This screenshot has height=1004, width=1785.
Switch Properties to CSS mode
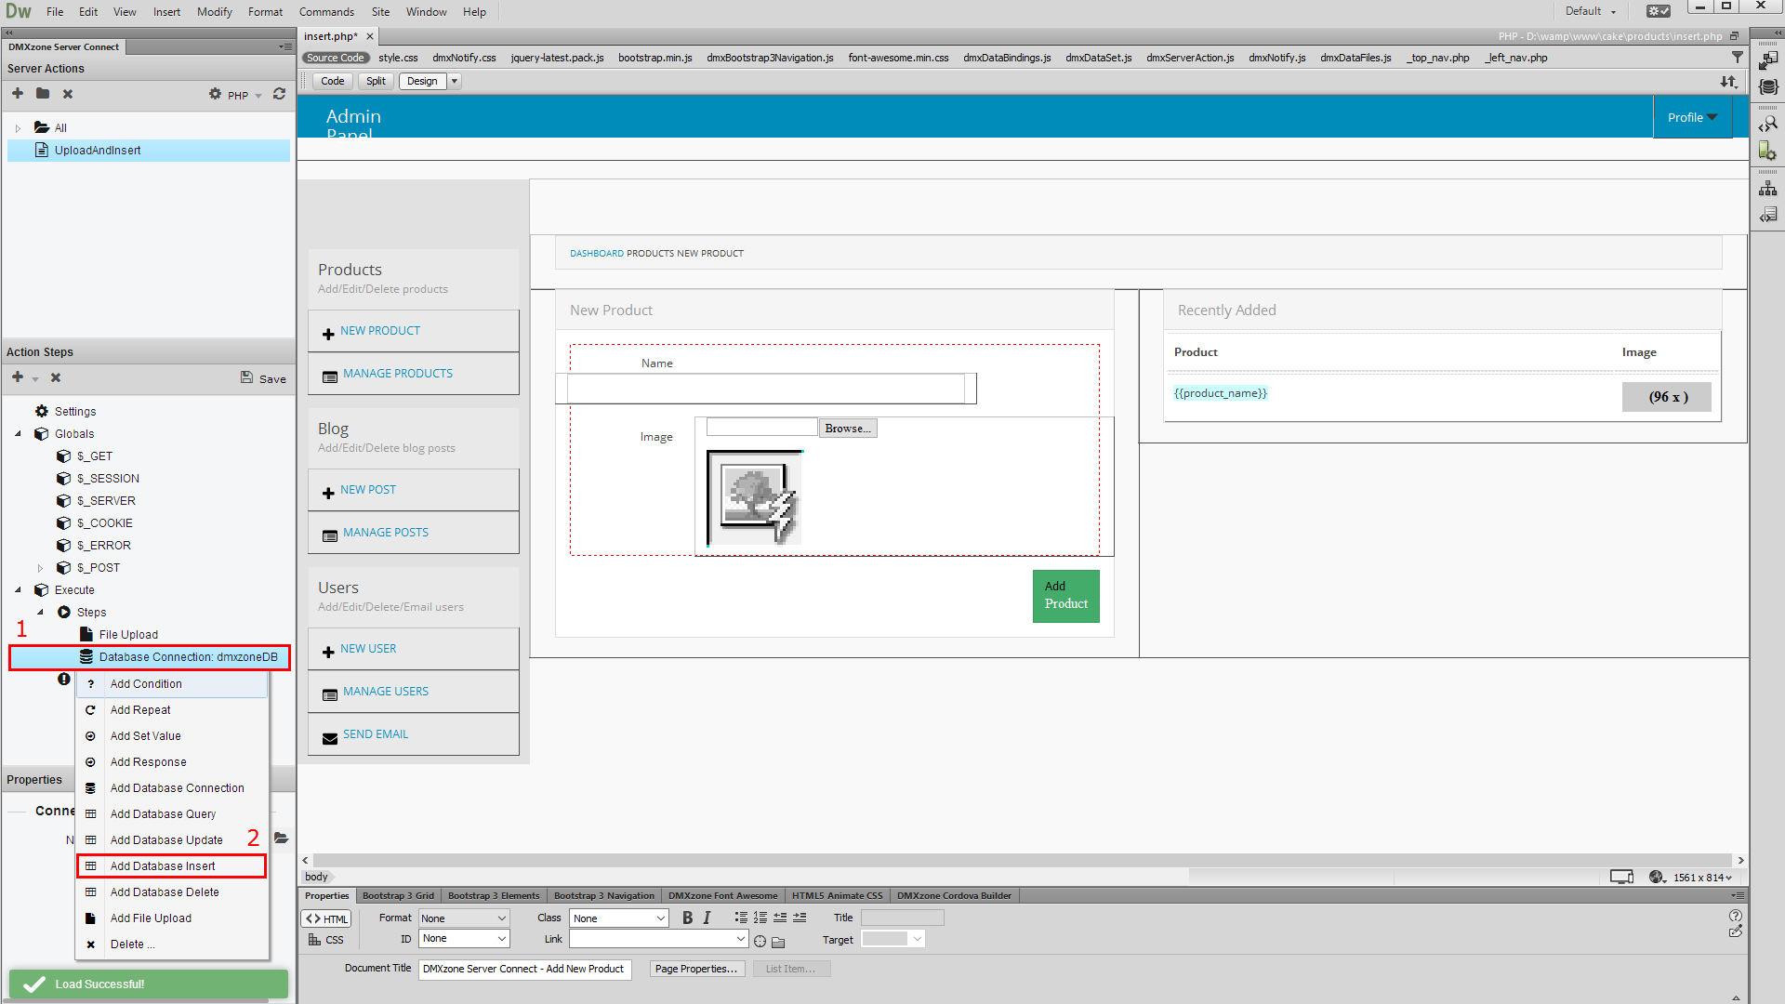(326, 940)
